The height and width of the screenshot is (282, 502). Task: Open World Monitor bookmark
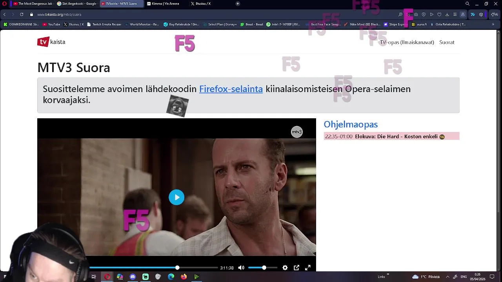142,24
